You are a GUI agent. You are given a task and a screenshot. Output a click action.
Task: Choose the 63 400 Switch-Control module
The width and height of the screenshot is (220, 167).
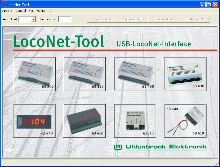(x=135, y=74)
